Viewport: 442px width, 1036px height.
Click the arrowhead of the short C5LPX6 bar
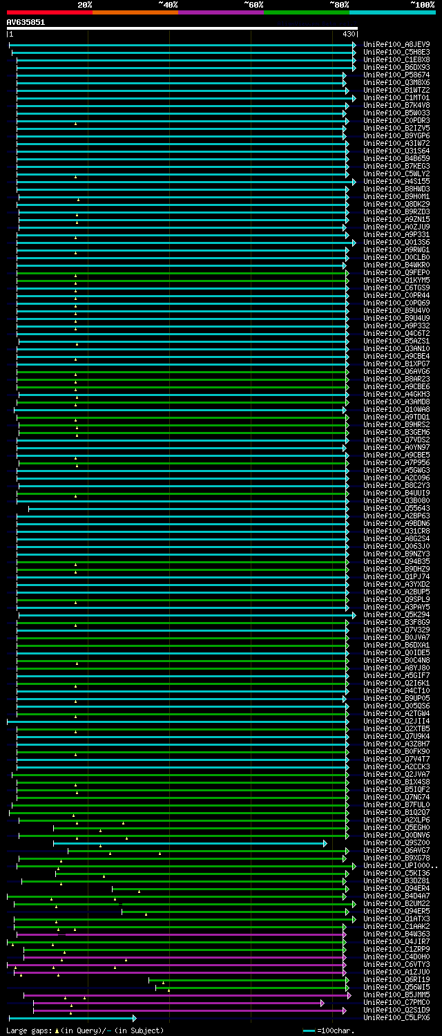(x=134, y=1018)
